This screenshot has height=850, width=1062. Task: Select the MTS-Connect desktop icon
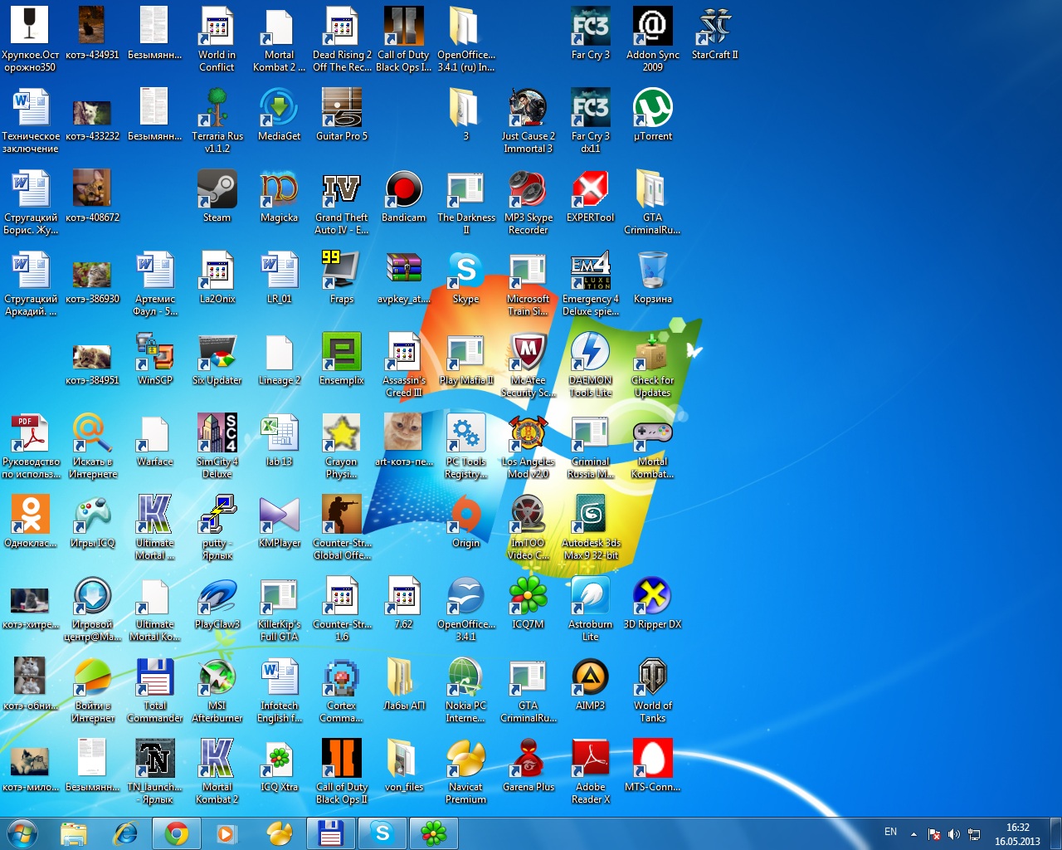pos(652,766)
